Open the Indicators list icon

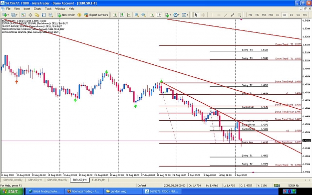[167, 15]
